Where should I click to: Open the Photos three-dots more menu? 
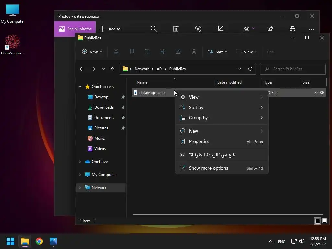[x=312, y=29]
